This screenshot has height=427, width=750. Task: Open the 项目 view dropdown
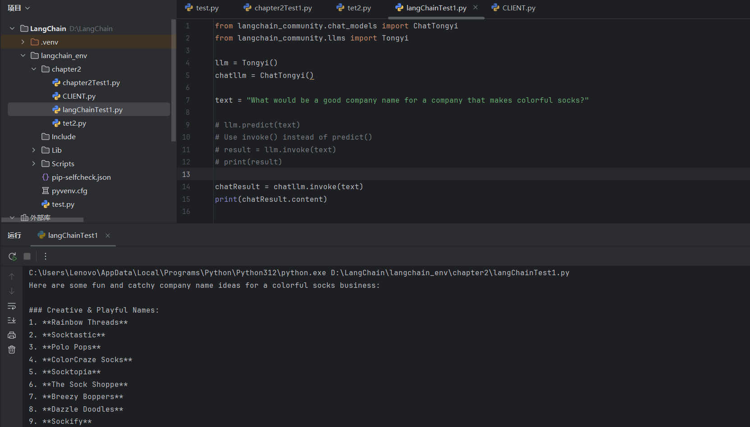[19, 8]
